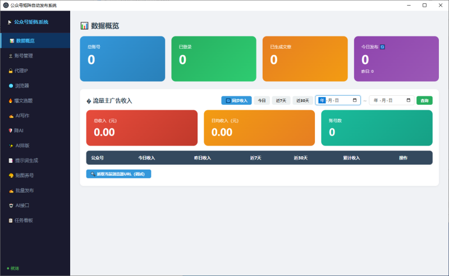
Task: Click 抓取当前浏览器URL (调试) button
Action: point(118,174)
